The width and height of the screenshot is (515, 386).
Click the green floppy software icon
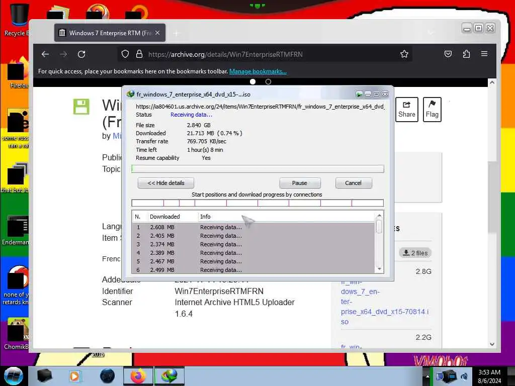click(81, 107)
